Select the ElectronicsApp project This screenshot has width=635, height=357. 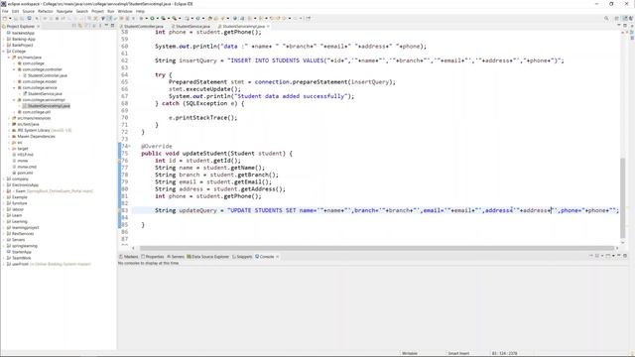point(22,185)
